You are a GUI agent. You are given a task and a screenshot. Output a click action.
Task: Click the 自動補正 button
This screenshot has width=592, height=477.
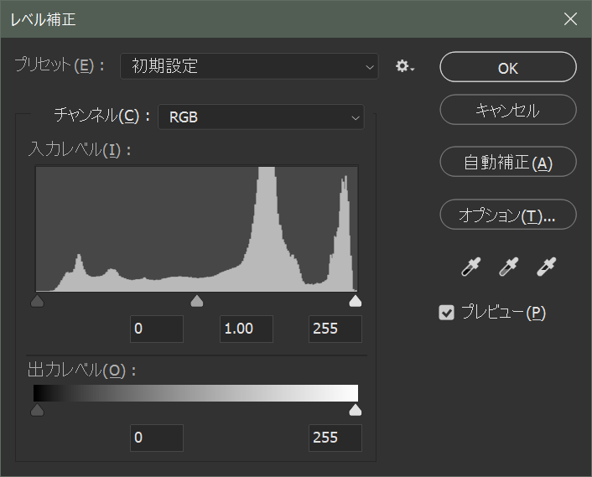(x=508, y=162)
